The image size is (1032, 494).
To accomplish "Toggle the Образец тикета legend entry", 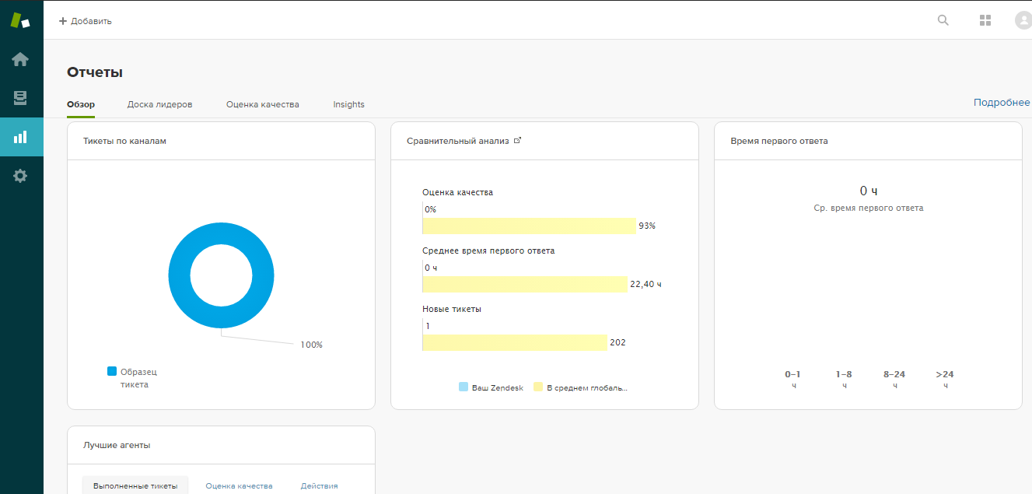I will pyautogui.click(x=134, y=377).
